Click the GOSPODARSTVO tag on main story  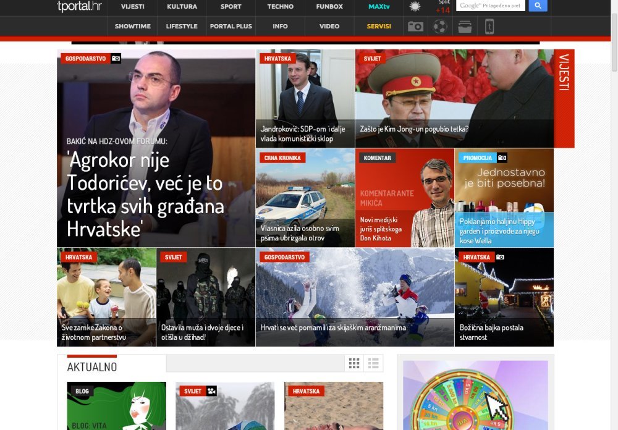tap(85, 58)
